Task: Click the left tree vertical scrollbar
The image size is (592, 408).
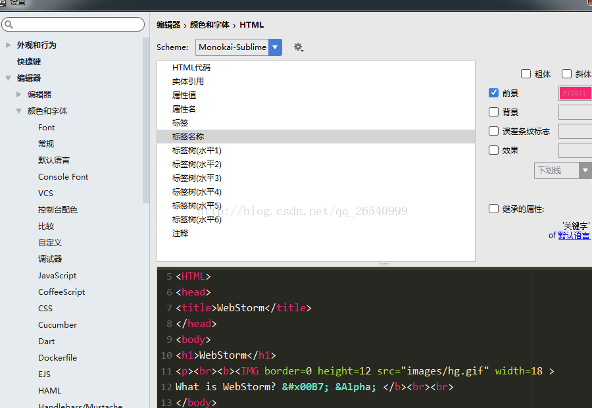Action: point(146,120)
